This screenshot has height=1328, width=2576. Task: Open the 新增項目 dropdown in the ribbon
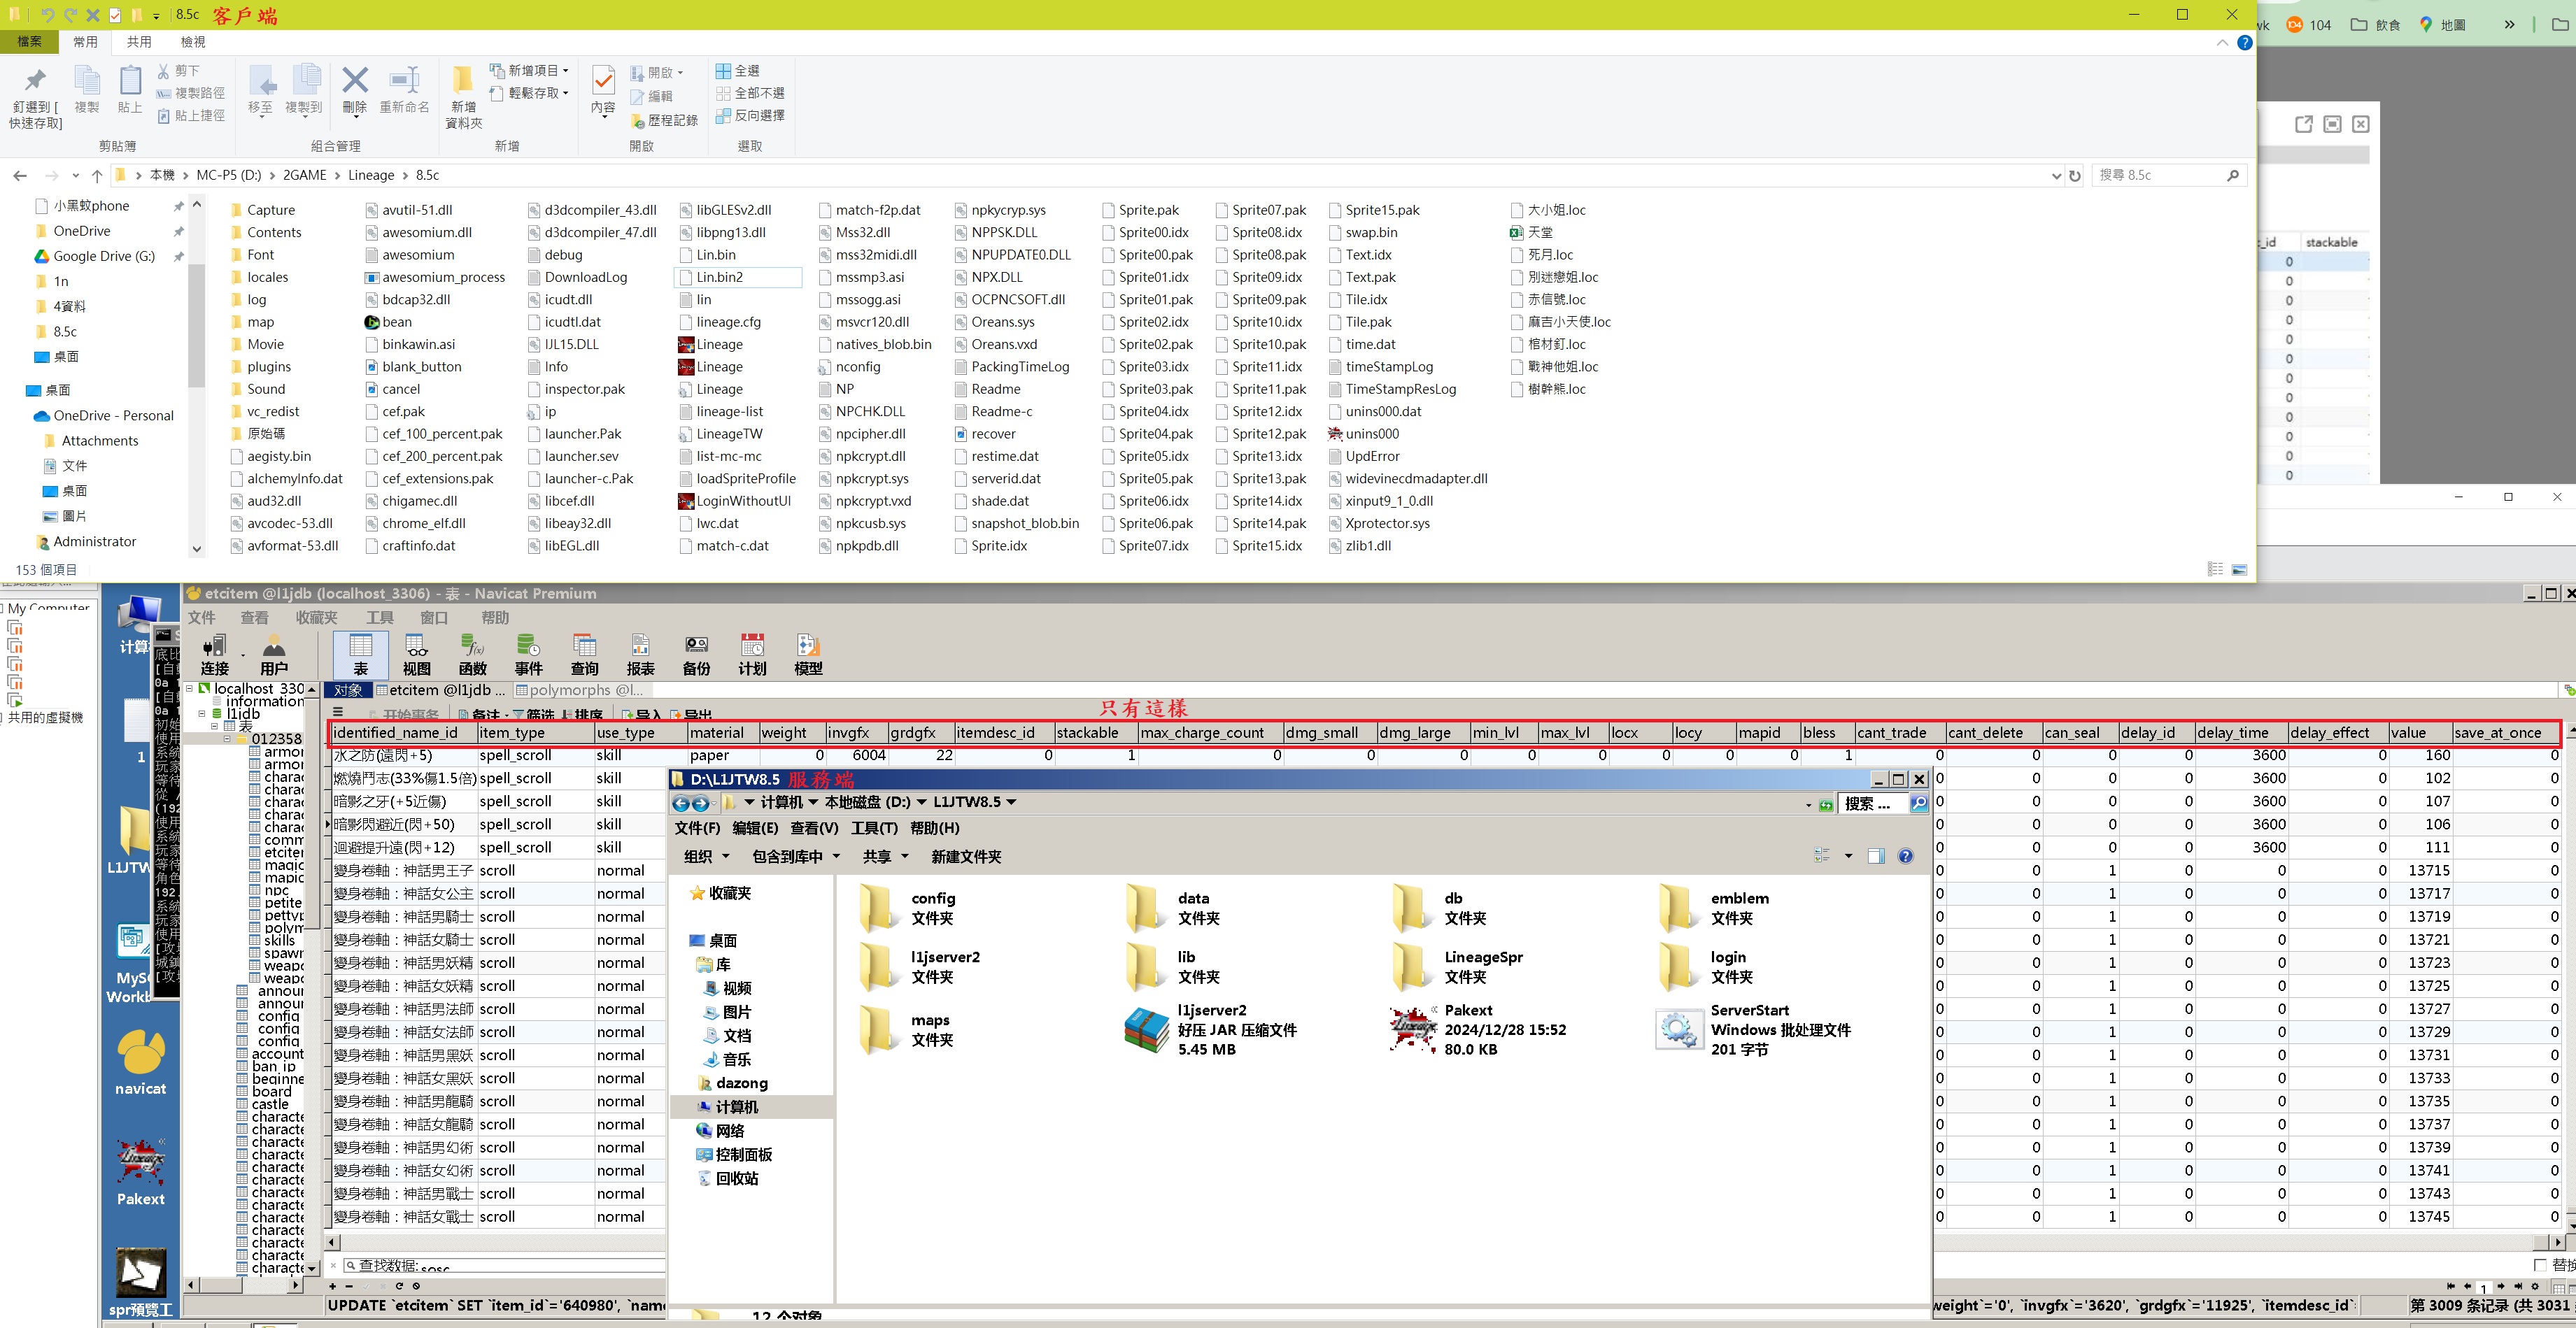(x=529, y=71)
